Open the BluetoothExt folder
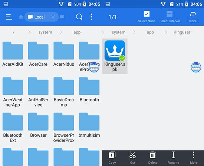The width and height of the screenshot is (204, 166). 13,128
